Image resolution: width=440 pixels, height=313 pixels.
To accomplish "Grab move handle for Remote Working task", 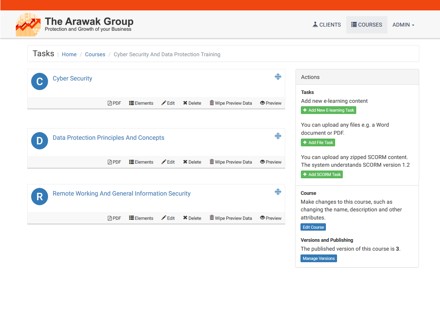I will [x=278, y=192].
